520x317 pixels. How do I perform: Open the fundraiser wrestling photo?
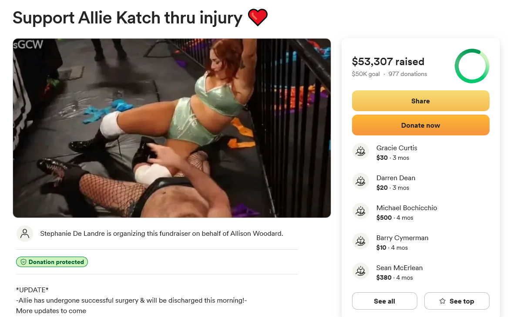coord(172,128)
